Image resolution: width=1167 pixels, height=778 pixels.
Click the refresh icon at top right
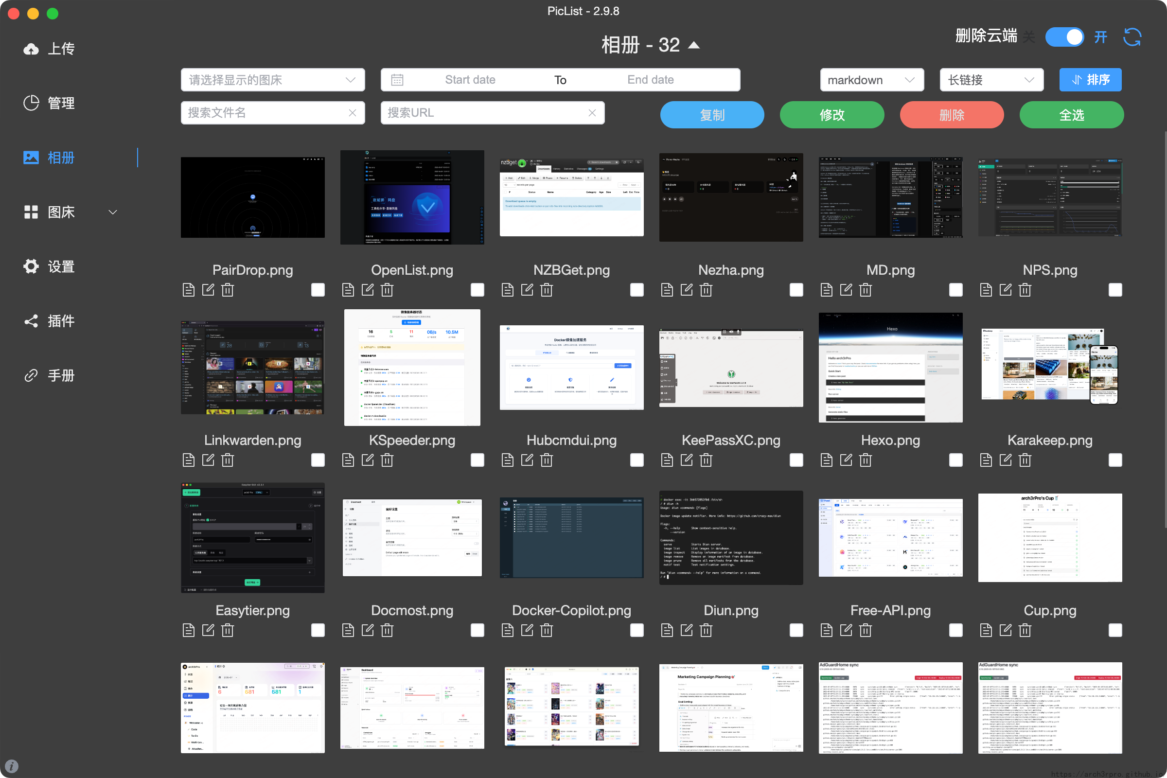point(1132,37)
